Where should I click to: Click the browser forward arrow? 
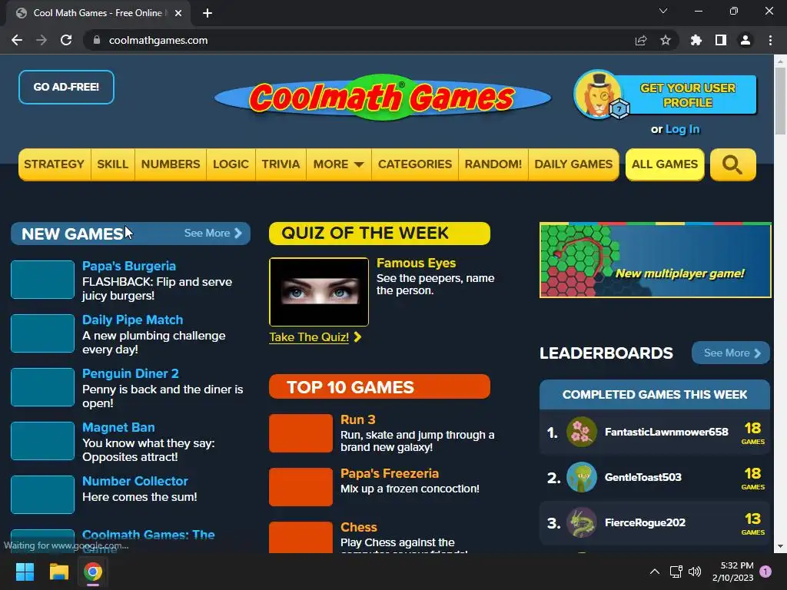(x=42, y=40)
